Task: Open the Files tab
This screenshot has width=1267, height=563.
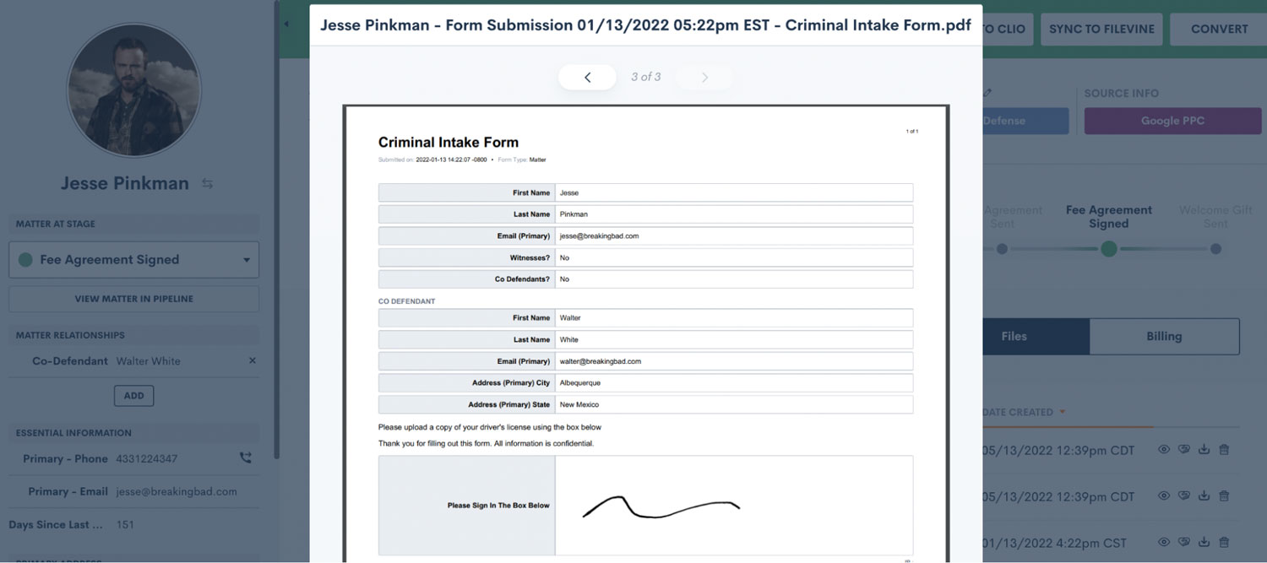Action: (1014, 336)
